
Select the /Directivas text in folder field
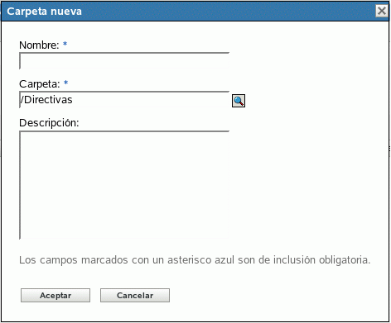point(46,100)
